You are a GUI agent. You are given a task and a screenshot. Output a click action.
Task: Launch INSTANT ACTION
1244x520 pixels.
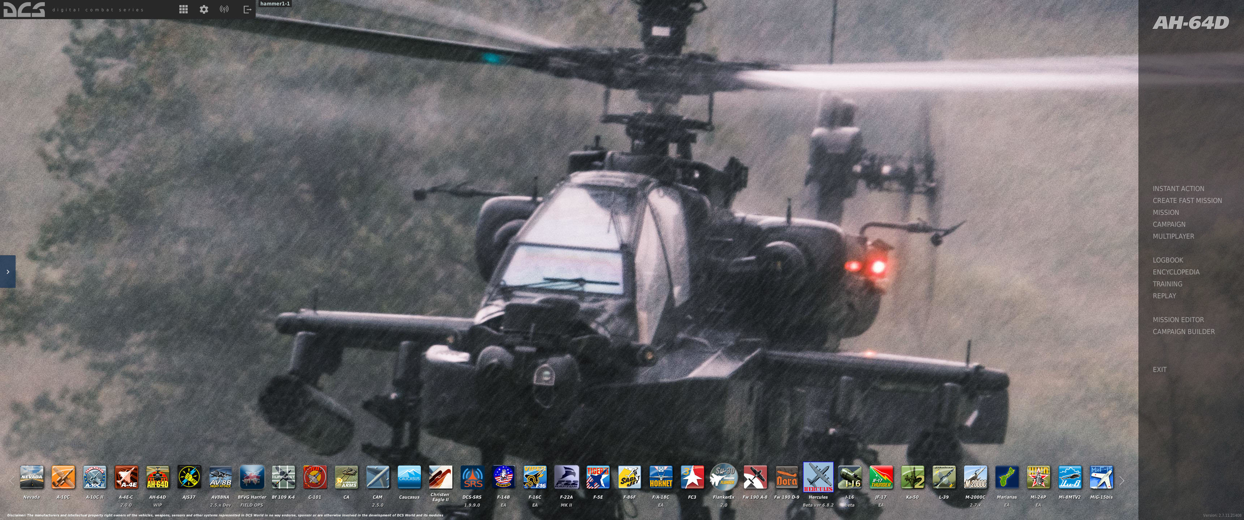pos(1178,188)
